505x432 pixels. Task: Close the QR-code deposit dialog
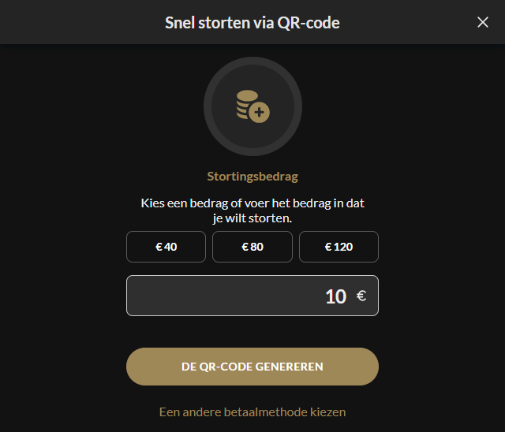click(482, 22)
